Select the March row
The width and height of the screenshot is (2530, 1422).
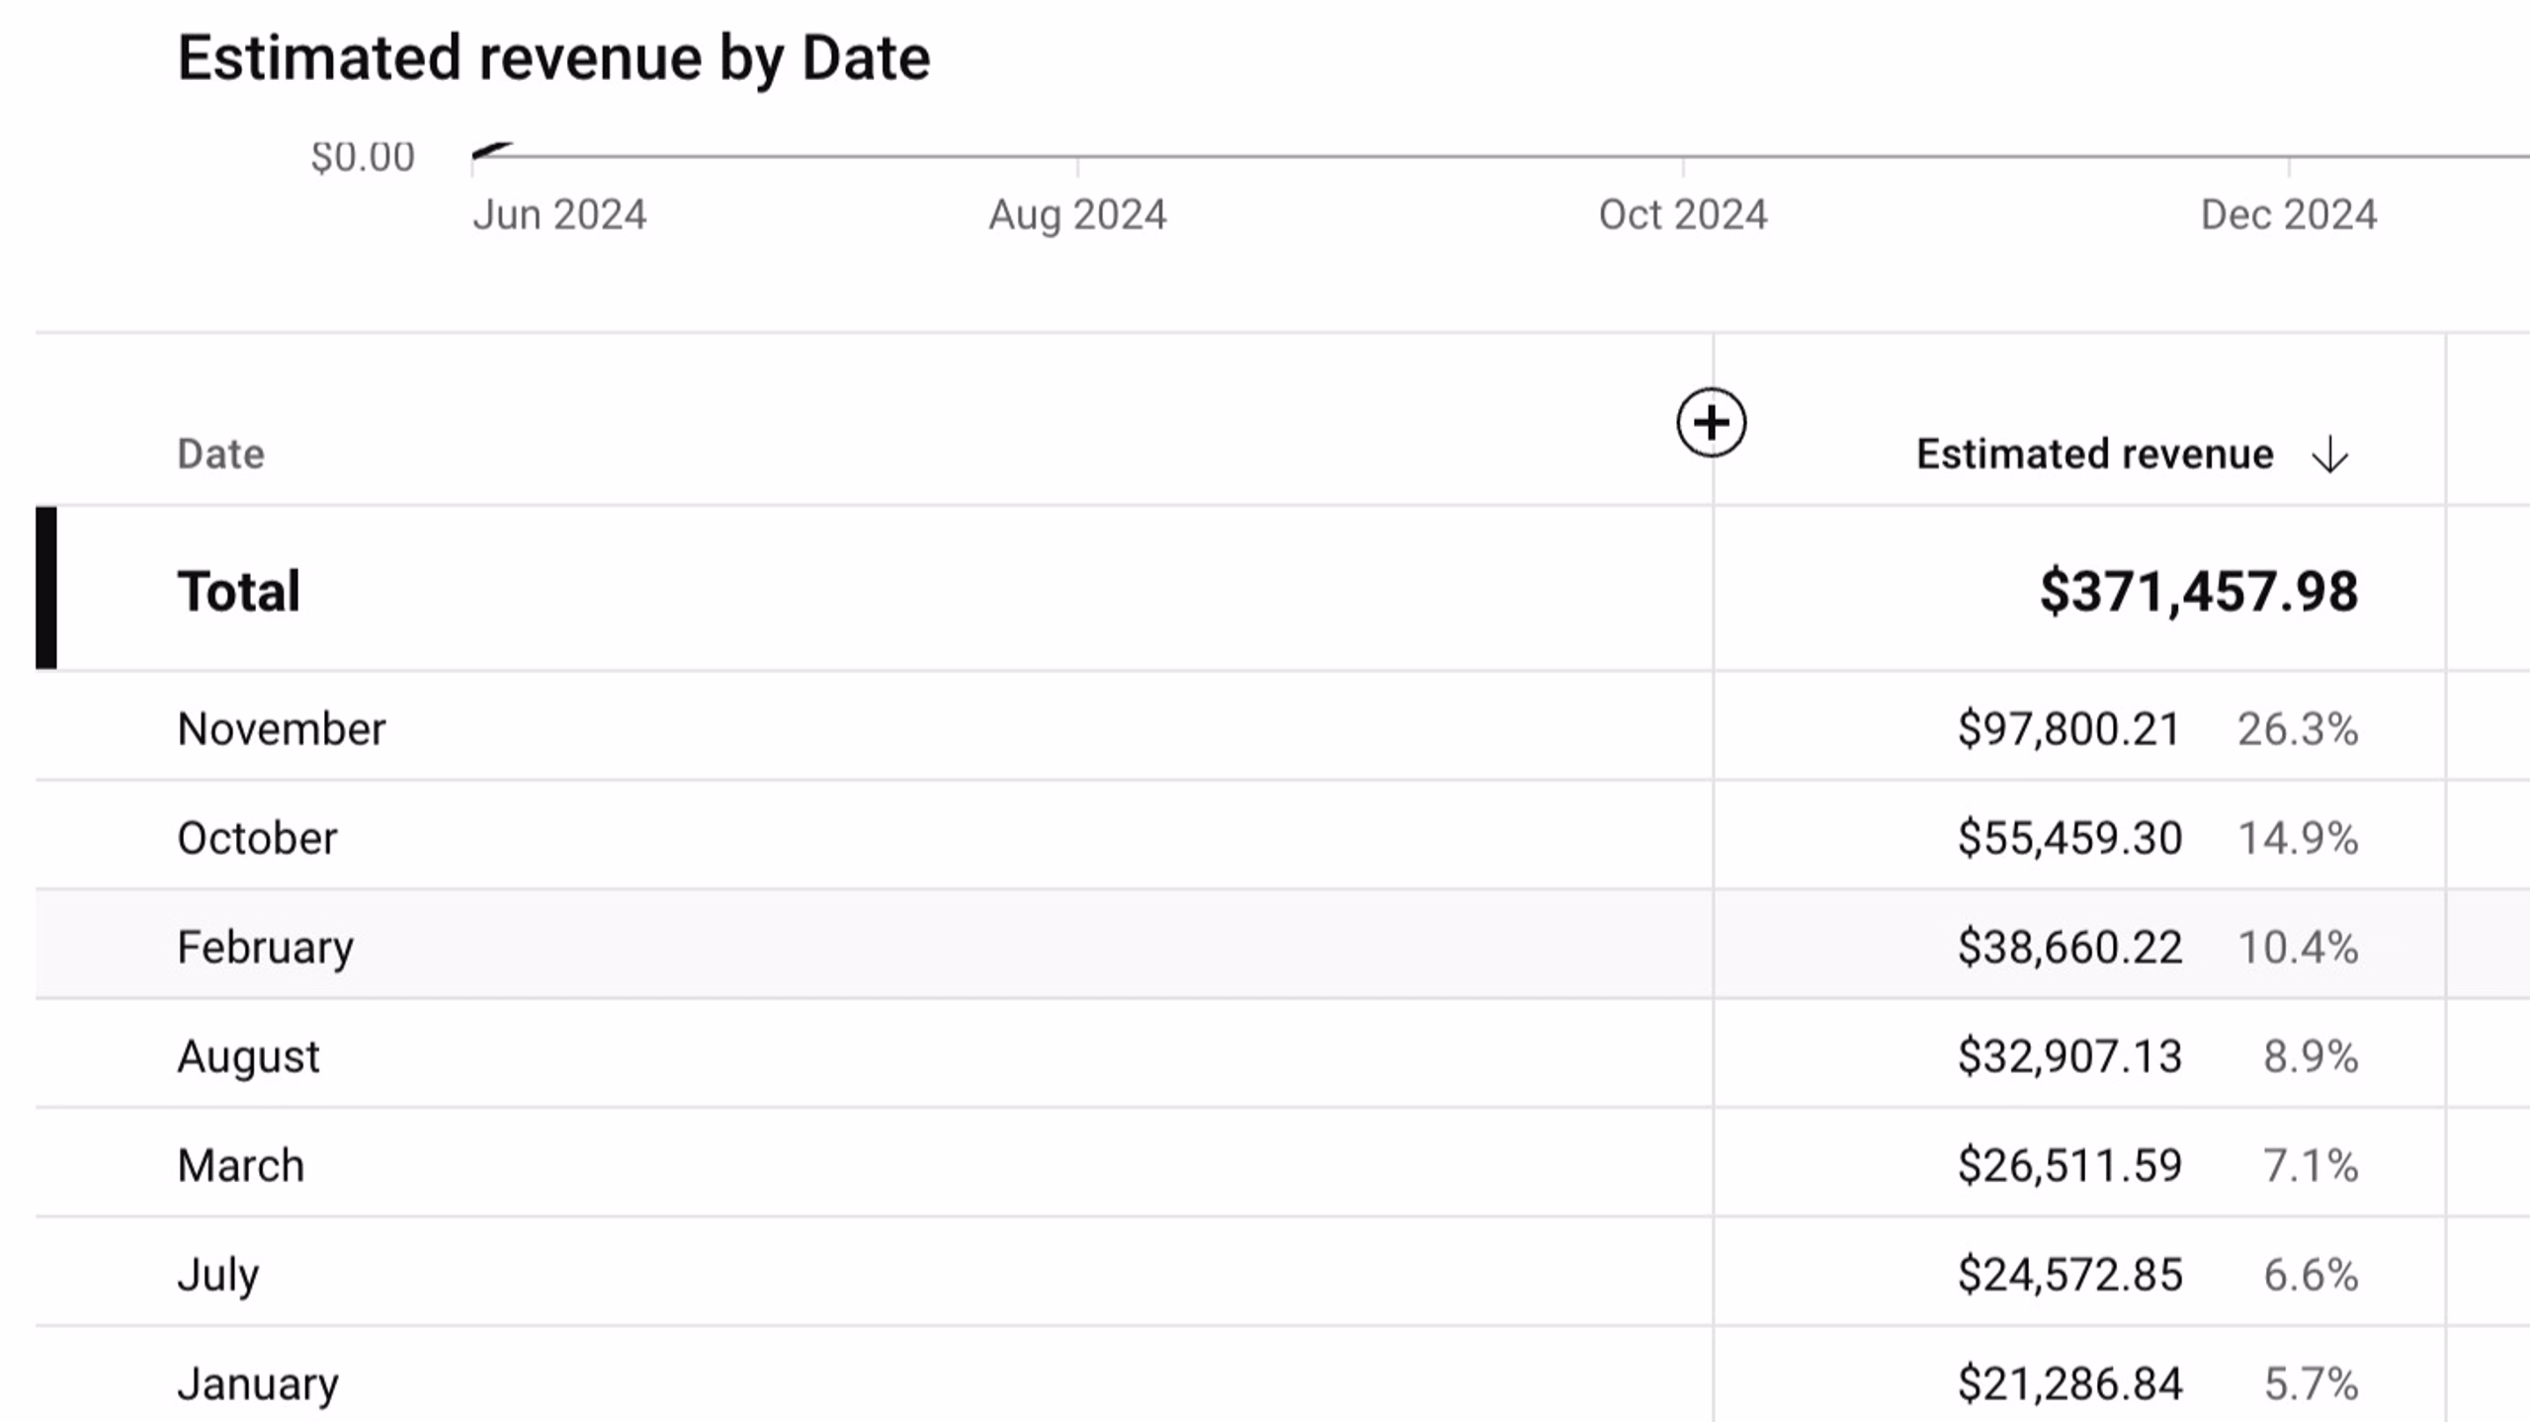pyautogui.click(x=1240, y=1163)
